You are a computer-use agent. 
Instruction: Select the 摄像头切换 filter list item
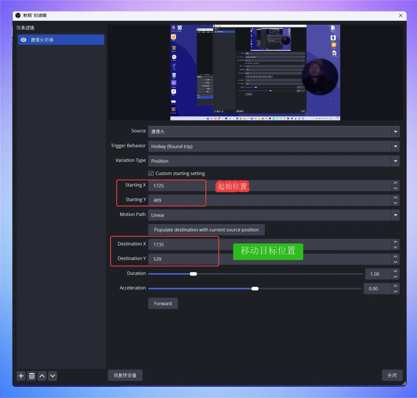coord(62,40)
